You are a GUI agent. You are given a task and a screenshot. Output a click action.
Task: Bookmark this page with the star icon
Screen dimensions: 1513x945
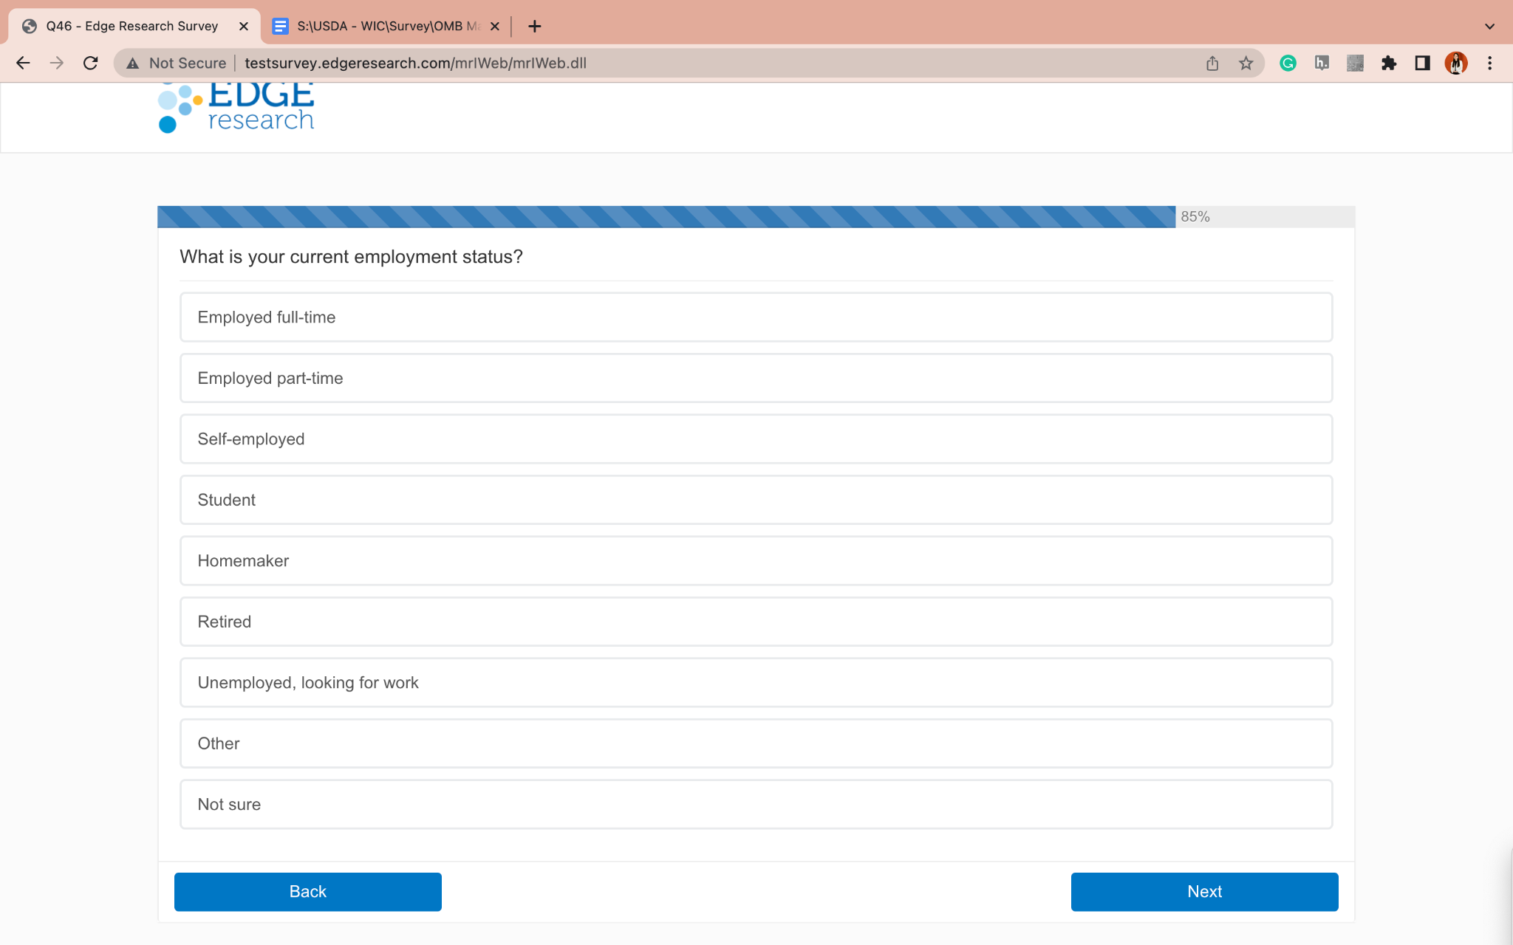(x=1246, y=63)
